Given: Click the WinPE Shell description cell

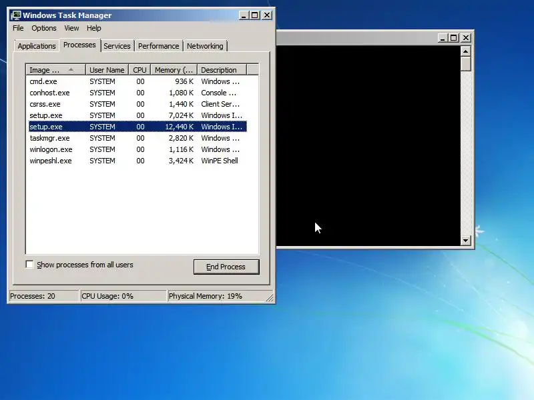Looking at the screenshot, I should tap(220, 161).
